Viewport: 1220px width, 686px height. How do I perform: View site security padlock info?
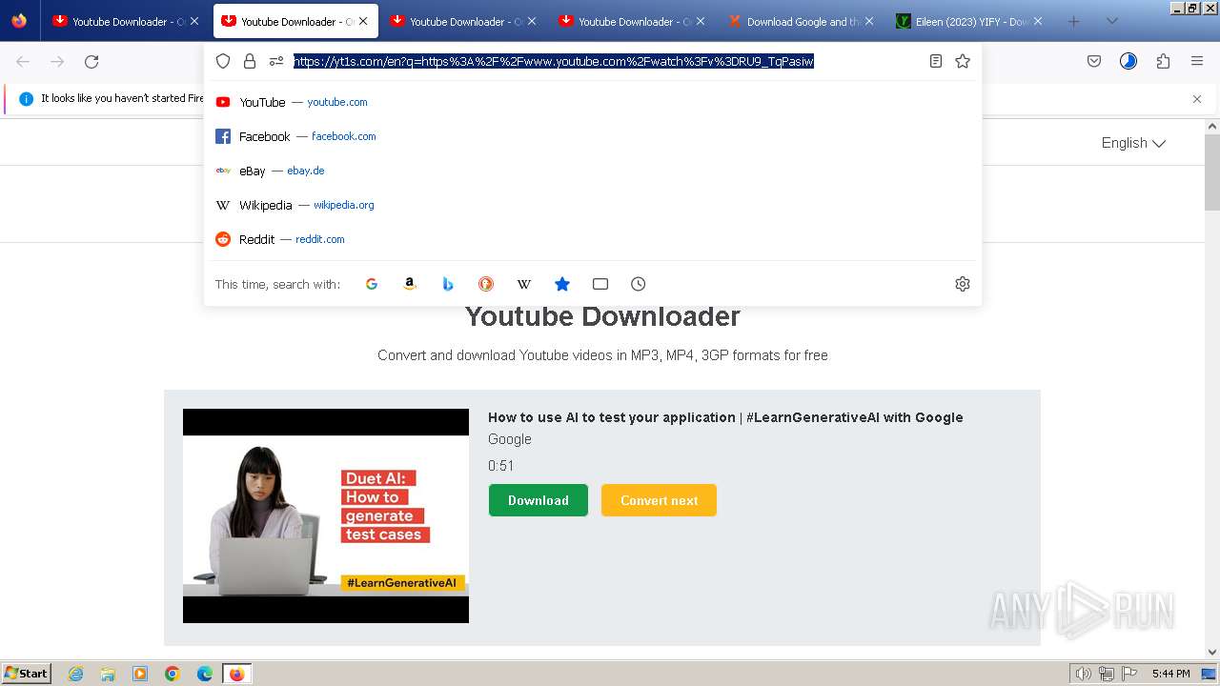point(250,61)
